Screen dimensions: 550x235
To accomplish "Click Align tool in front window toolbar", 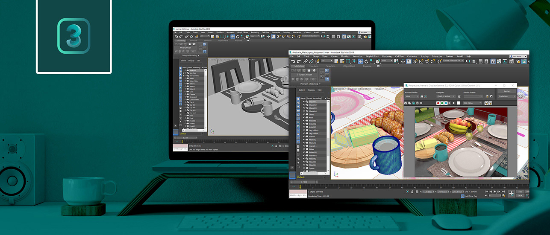I will (474, 61).
